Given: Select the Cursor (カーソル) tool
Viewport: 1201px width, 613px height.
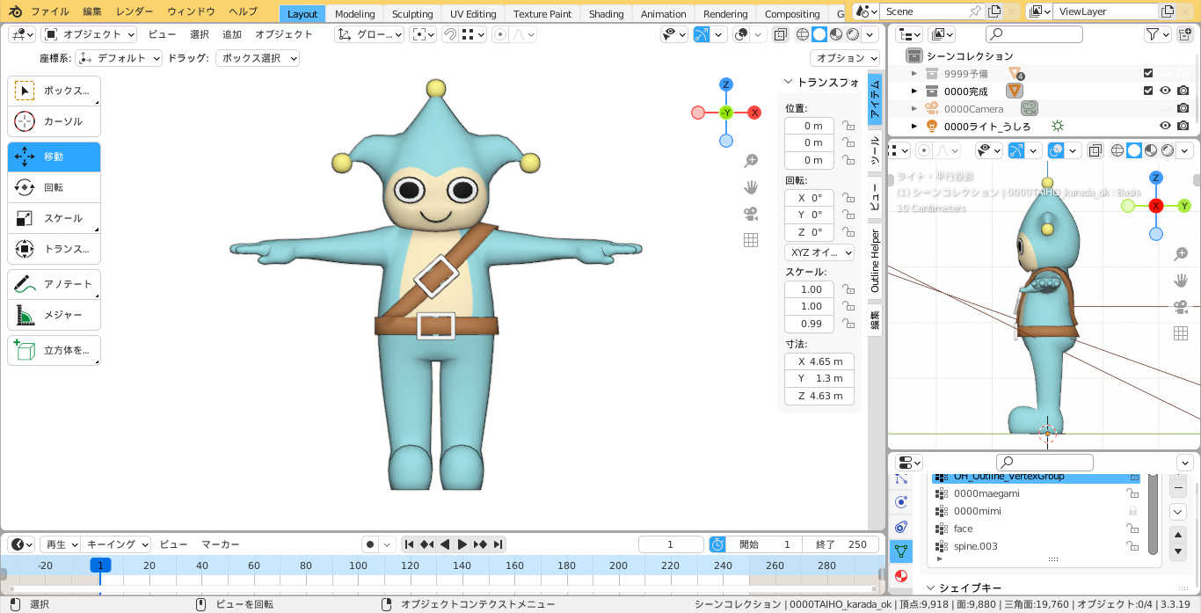Looking at the screenshot, I should tap(54, 121).
